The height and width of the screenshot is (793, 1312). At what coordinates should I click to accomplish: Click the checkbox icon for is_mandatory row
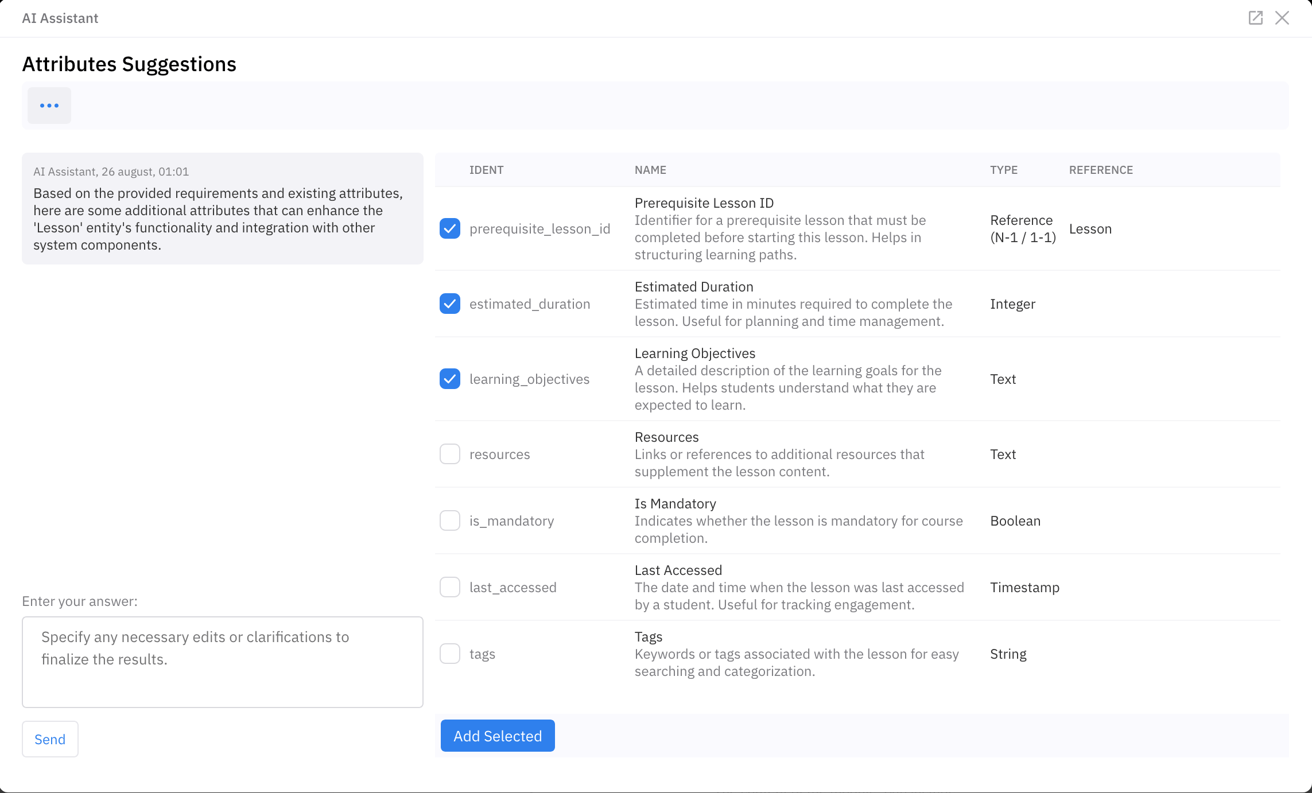click(450, 520)
